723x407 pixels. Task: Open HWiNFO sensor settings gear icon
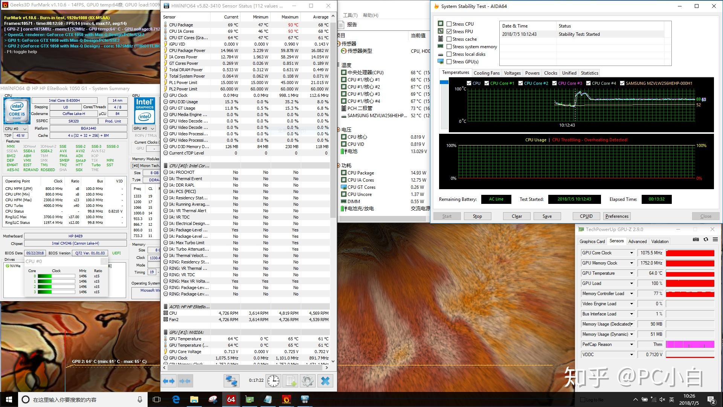pos(307,381)
